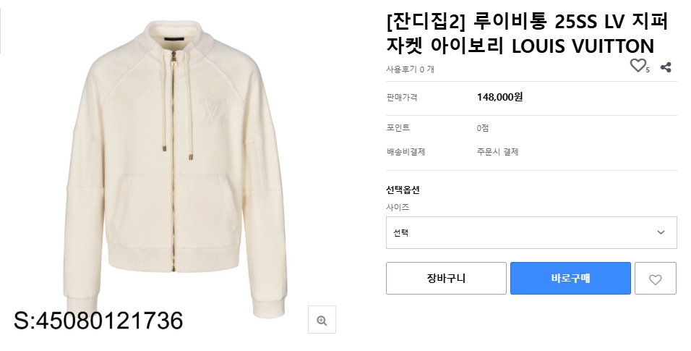This screenshot has width=691, height=351.
Task: Click the 포인트 label
Action: pyautogui.click(x=398, y=128)
